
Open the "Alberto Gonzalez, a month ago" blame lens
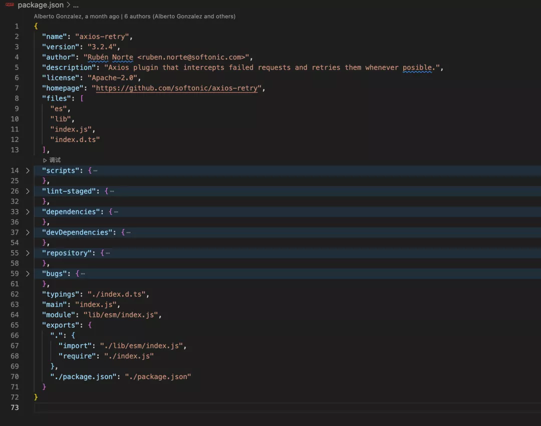point(76,16)
